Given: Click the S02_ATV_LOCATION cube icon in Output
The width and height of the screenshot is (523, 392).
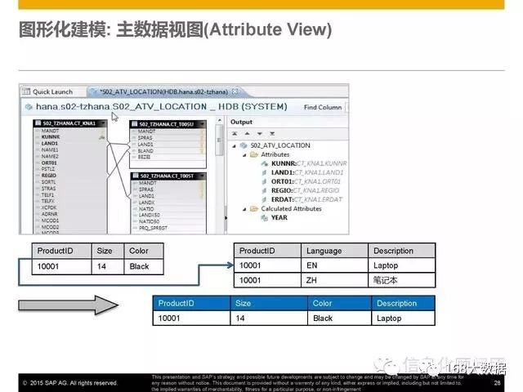Looking at the screenshot, I should click(244, 145).
